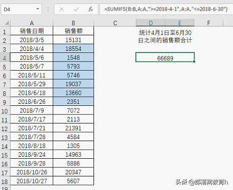Select the date cell 2018/7/9
This screenshot has height=190, width=233.
pyautogui.click(x=32, y=110)
